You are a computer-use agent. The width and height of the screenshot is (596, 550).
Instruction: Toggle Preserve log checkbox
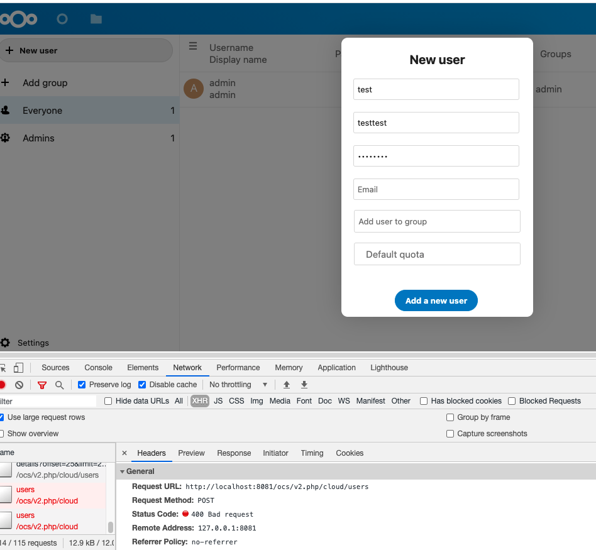[x=81, y=385]
